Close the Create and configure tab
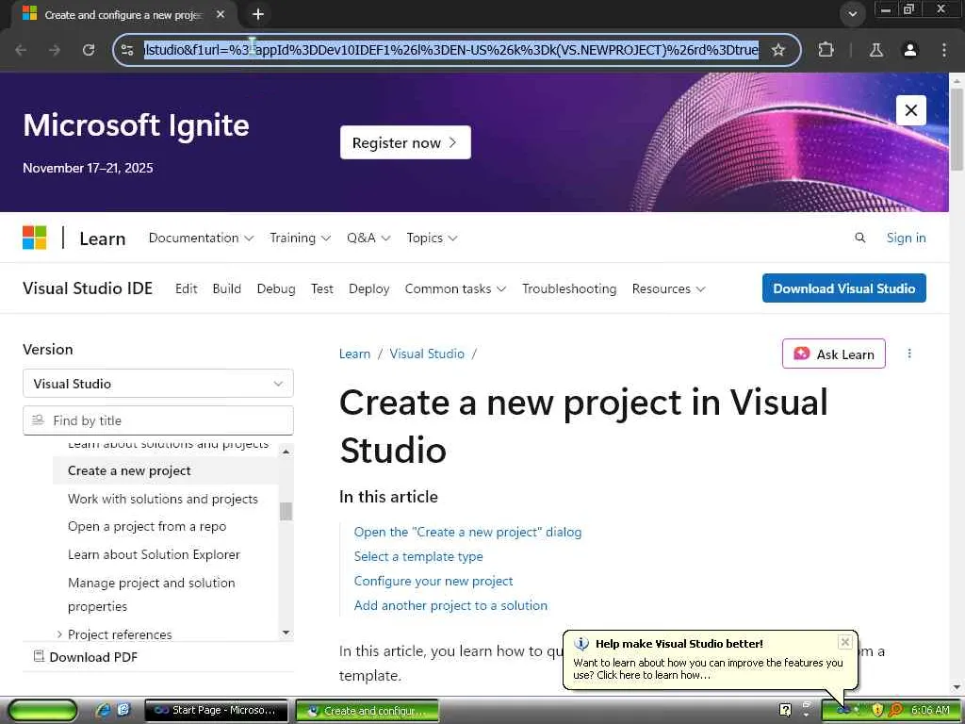This screenshot has width=965, height=724. click(x=221, y=14)
